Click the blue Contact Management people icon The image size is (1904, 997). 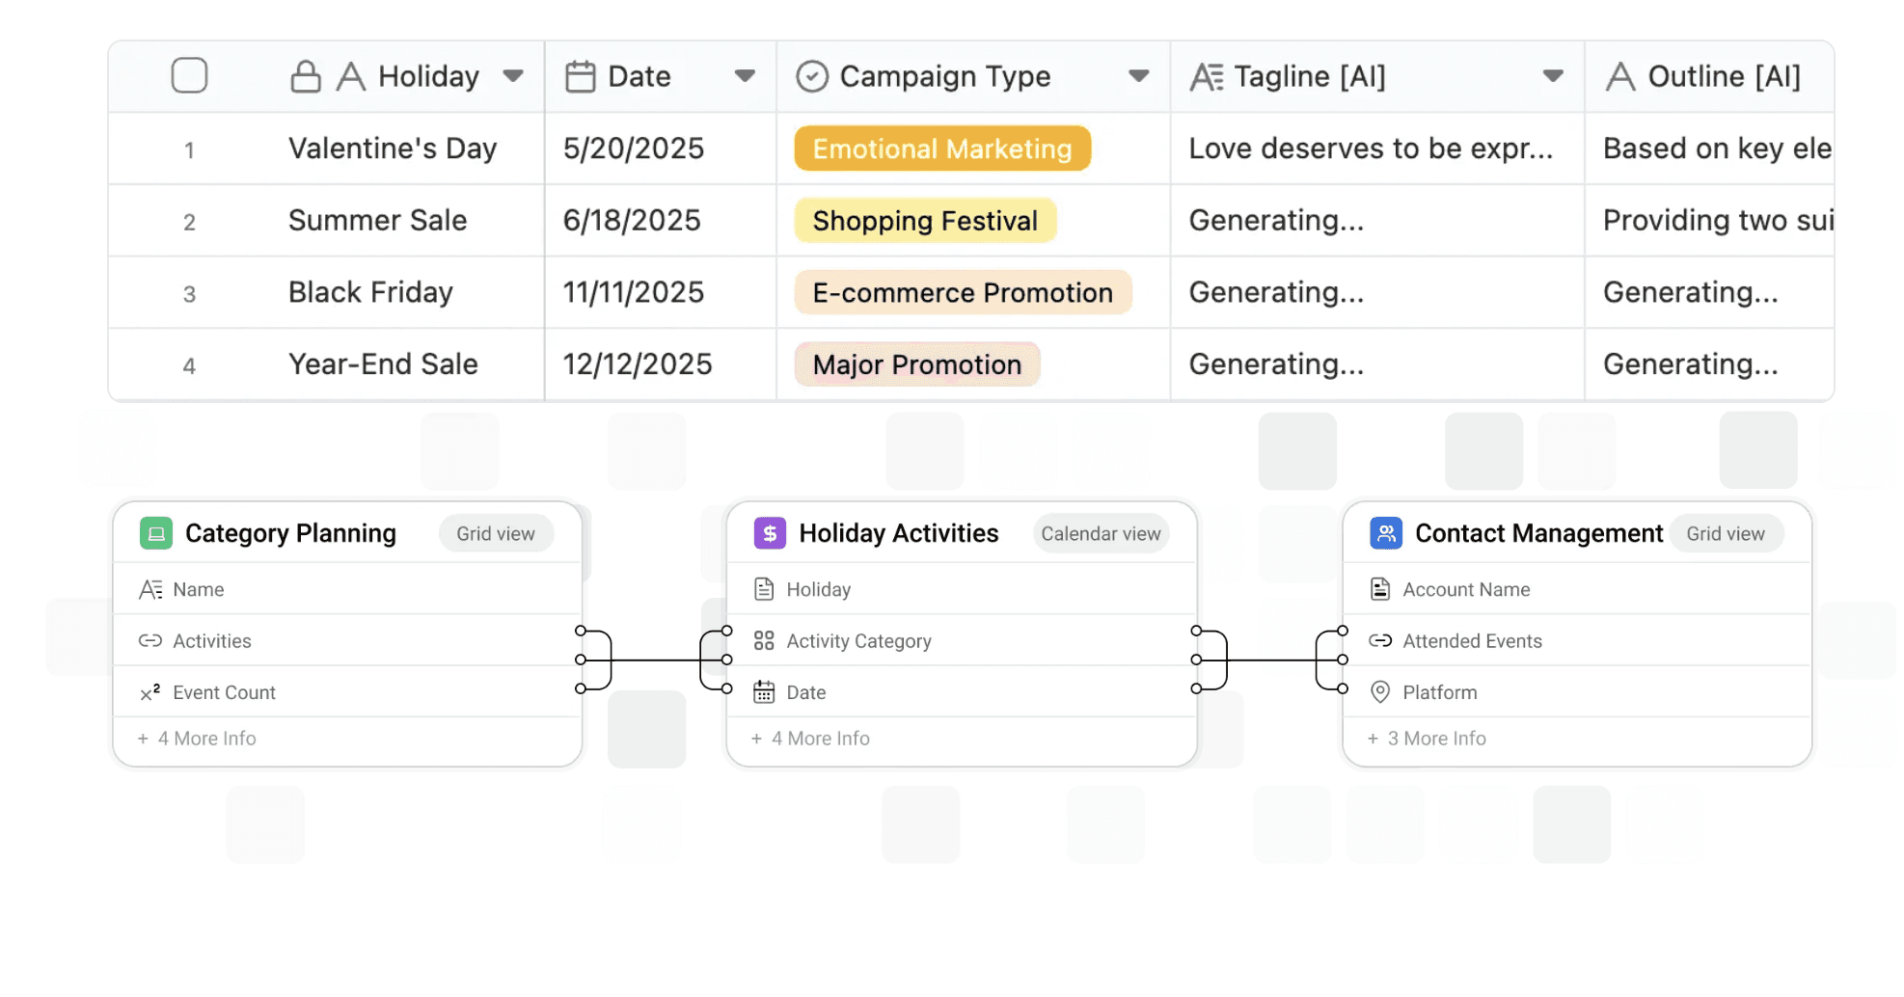[1386, 533]
